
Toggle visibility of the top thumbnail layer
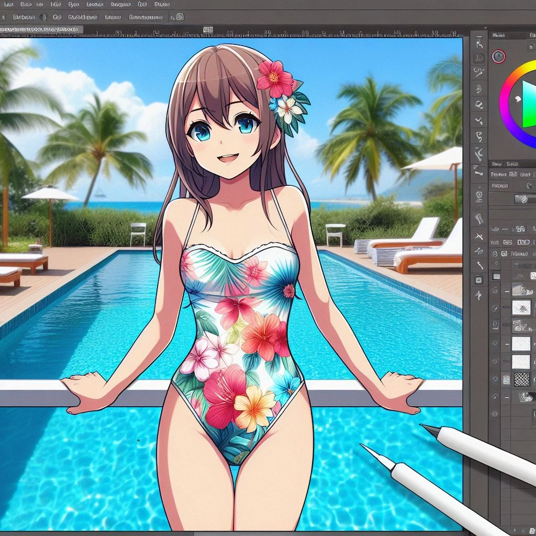[495, 290]
